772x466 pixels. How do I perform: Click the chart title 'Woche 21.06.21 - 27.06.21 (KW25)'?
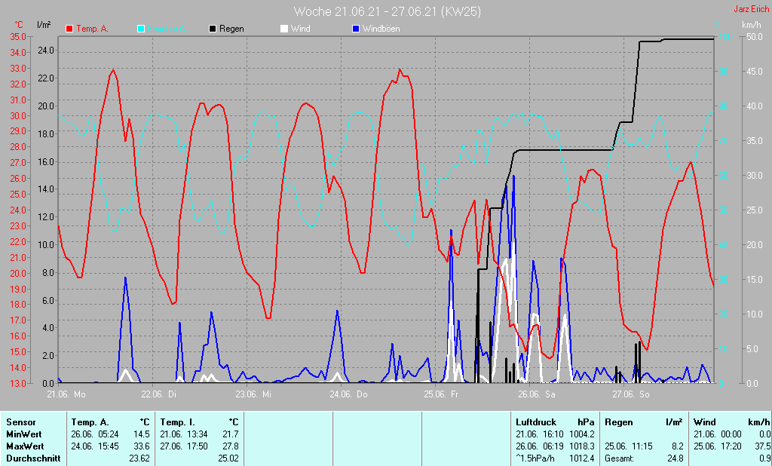[387, 11]
